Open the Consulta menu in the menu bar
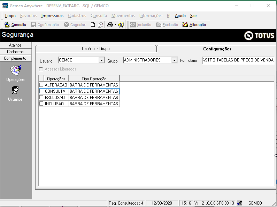This screenshot has width=277, height=207. 99,16
